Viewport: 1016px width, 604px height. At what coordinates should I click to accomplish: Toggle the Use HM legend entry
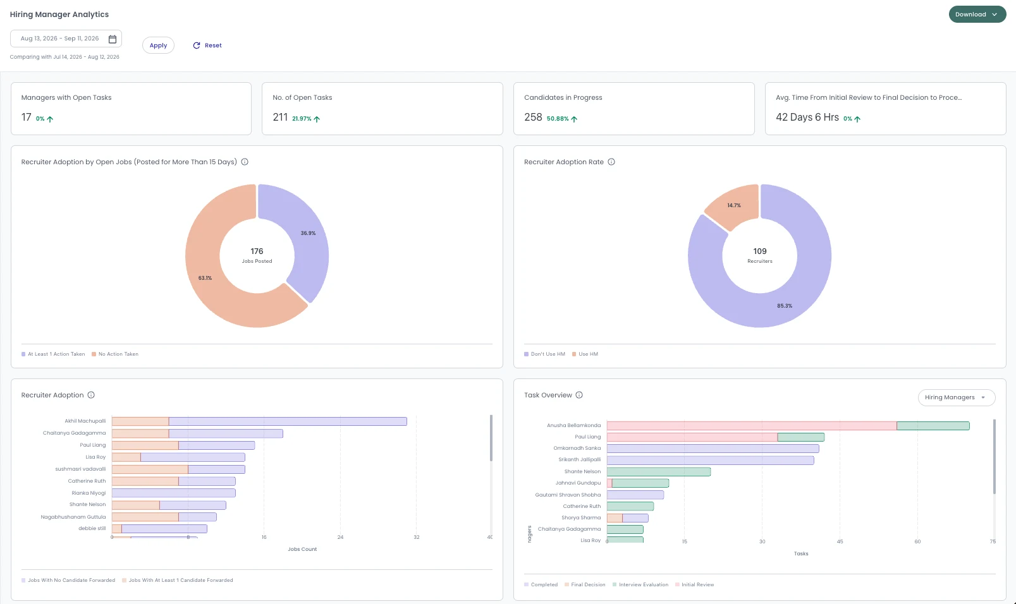click(585, 354)
